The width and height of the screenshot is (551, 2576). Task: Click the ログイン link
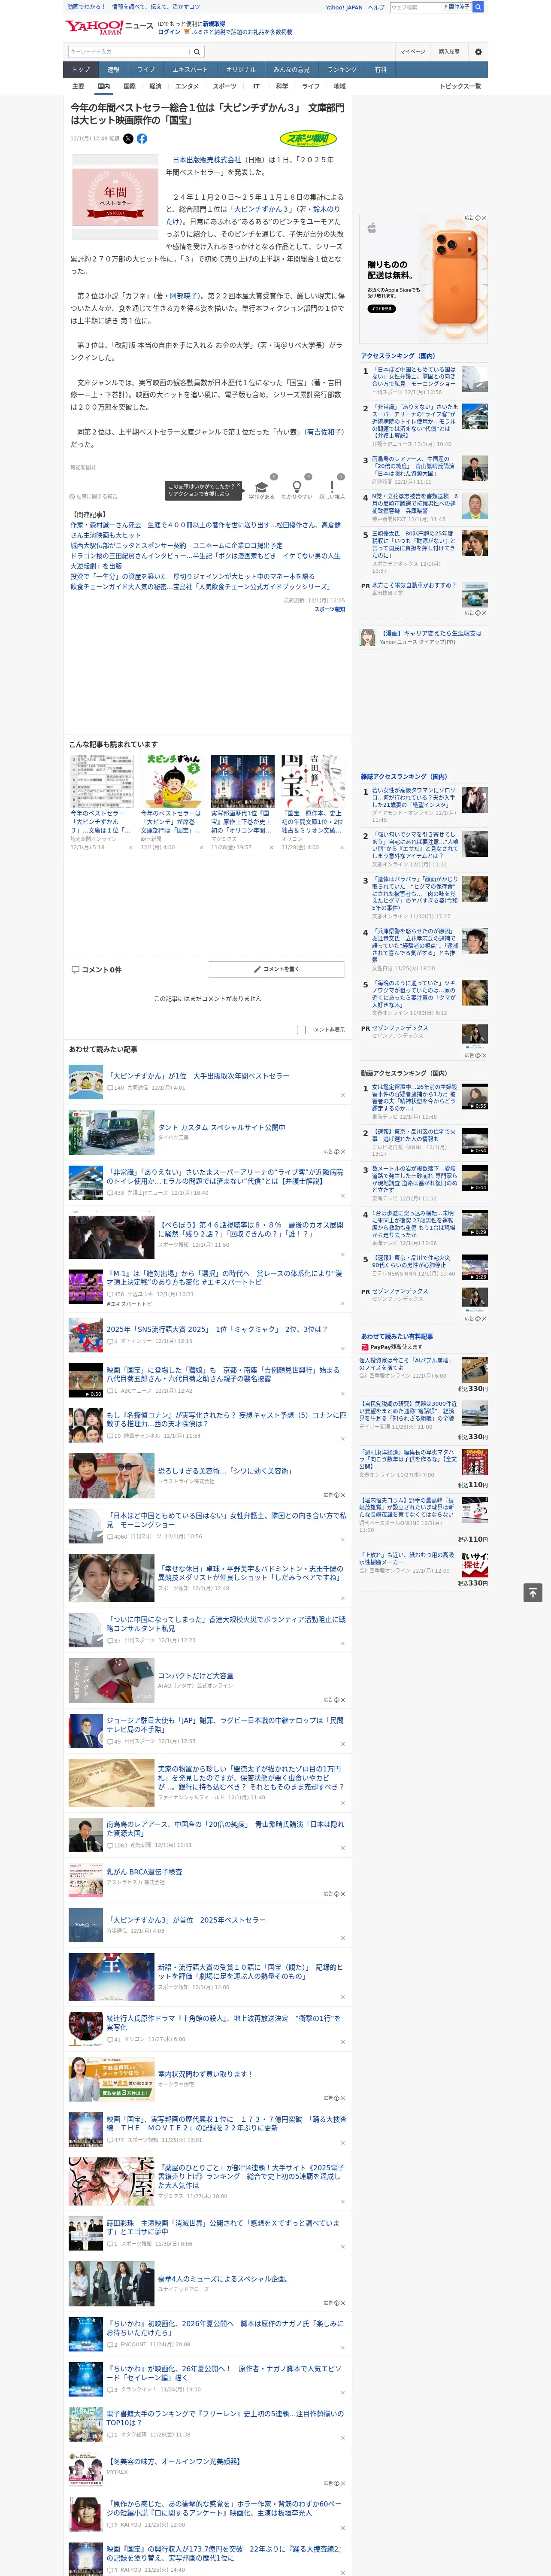[169, 32]
